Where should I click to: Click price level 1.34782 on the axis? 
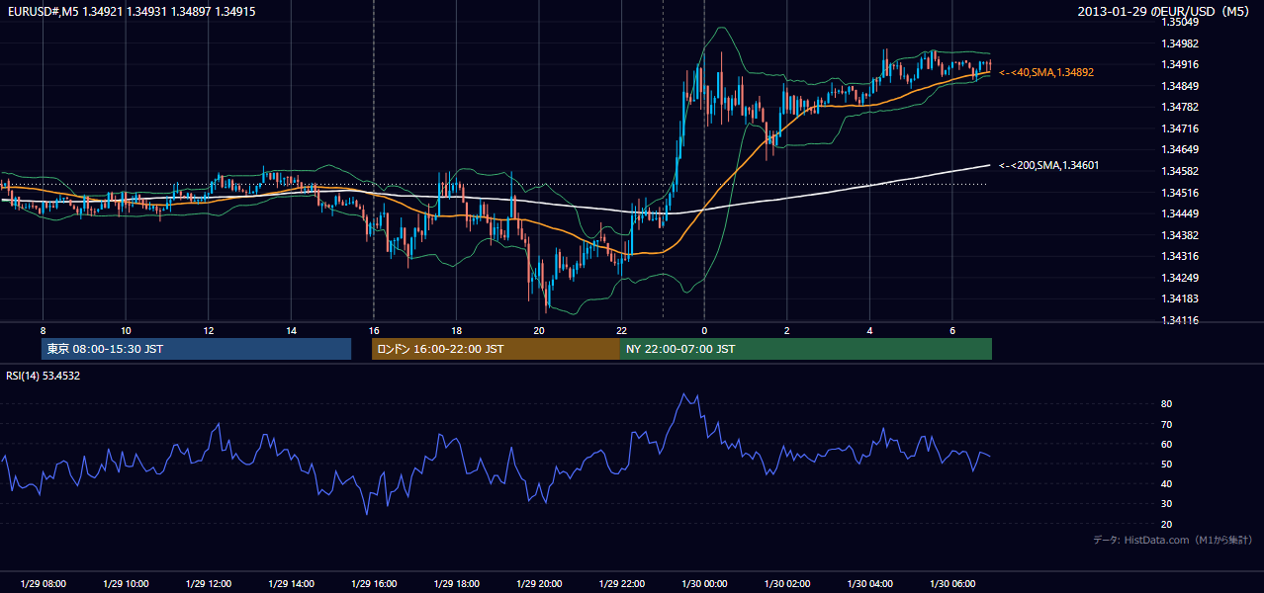point(1179,107)
